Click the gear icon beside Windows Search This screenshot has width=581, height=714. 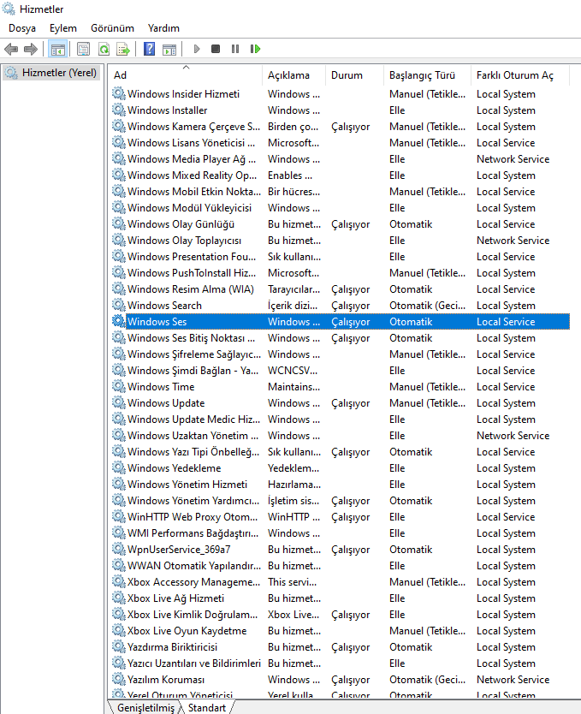119,305
